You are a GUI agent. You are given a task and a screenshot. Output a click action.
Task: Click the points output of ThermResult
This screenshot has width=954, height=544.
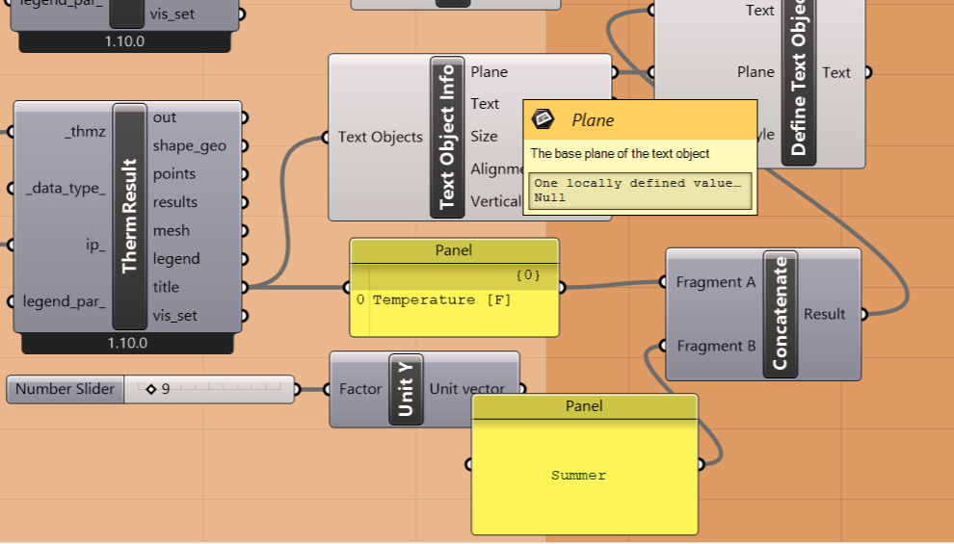pos(174,174)
